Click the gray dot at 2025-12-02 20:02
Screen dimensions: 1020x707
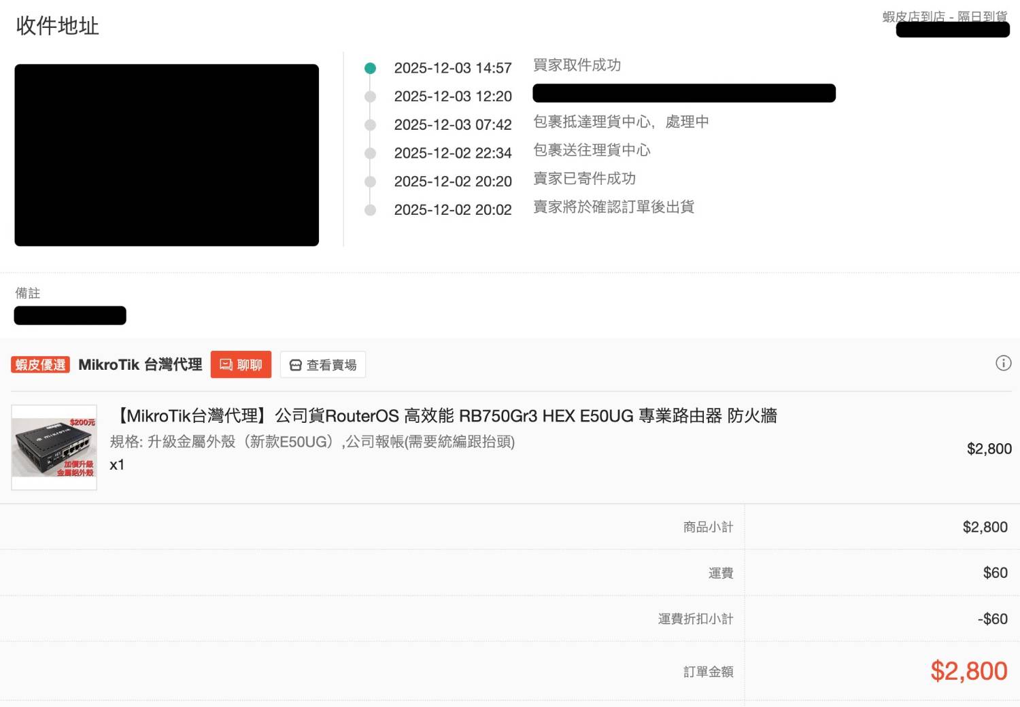click(x=370, y=210)
